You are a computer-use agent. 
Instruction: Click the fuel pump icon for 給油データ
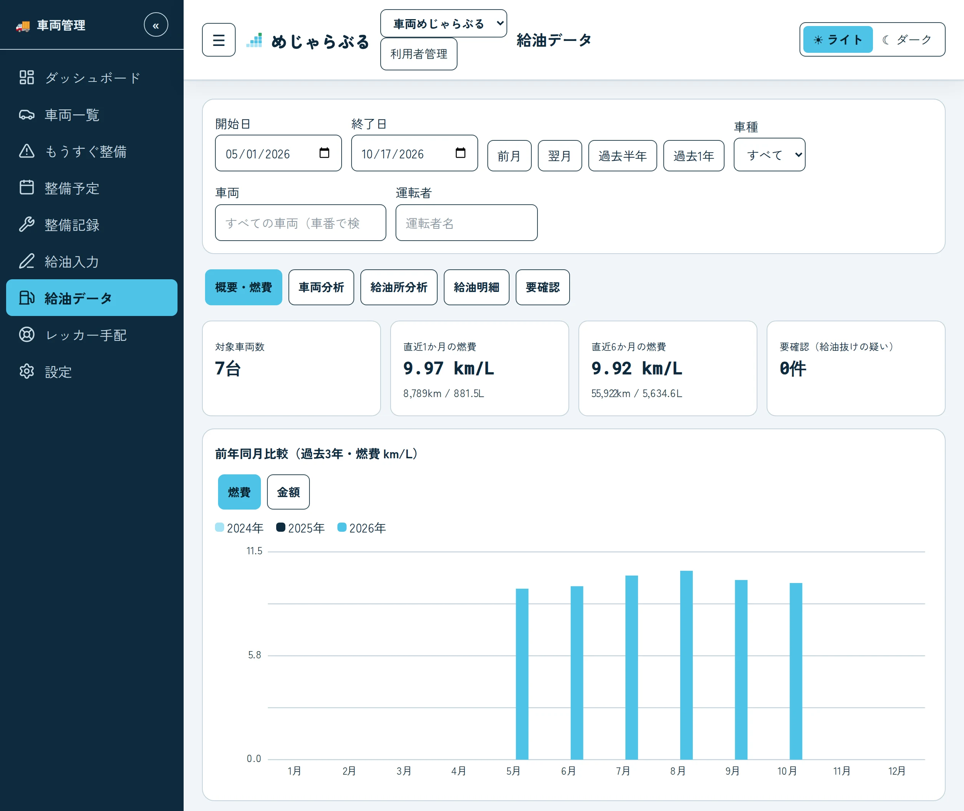click(27, 298)
